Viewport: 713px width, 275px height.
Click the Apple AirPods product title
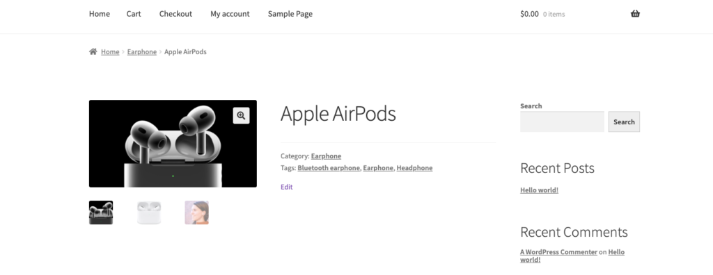(338, 113)
